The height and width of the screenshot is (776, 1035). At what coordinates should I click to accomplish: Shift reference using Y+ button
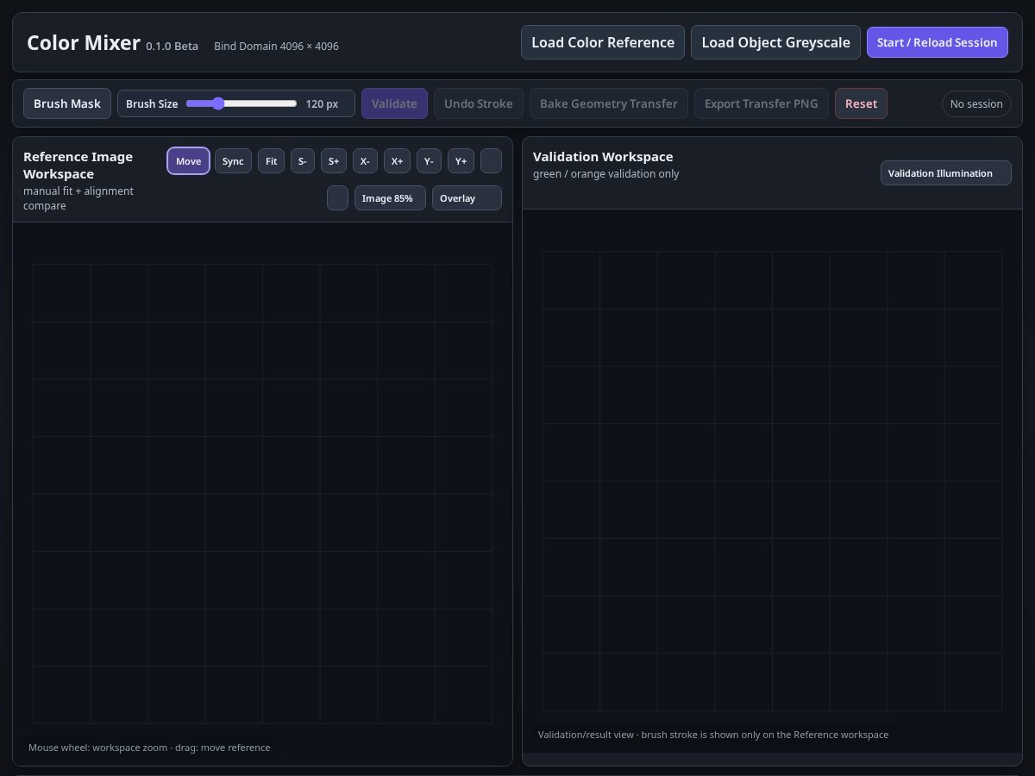click(461, 161)
